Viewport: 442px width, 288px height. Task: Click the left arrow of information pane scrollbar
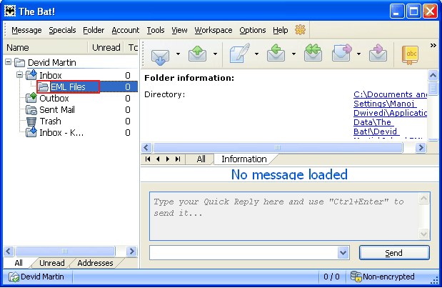(146, 147)
